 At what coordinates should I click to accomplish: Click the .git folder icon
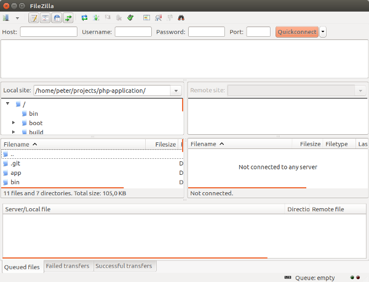click(6, 164)
